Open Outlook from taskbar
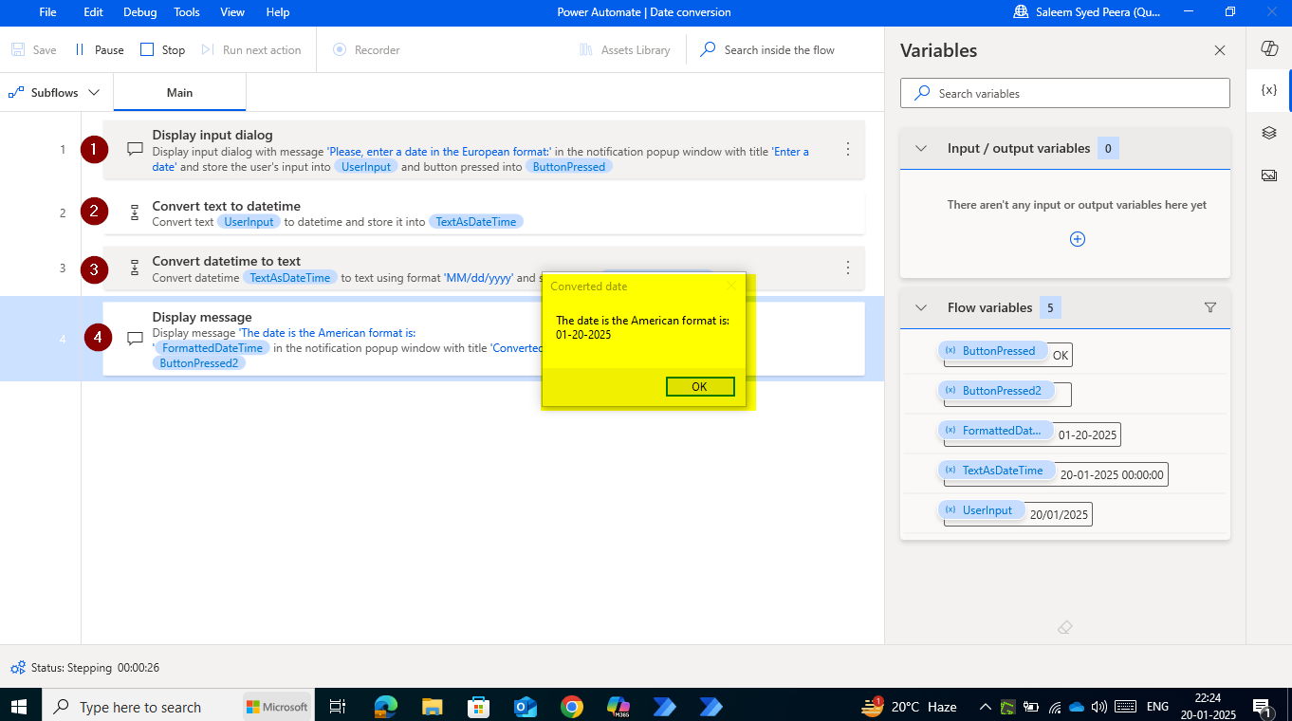 tap(525, 706)
